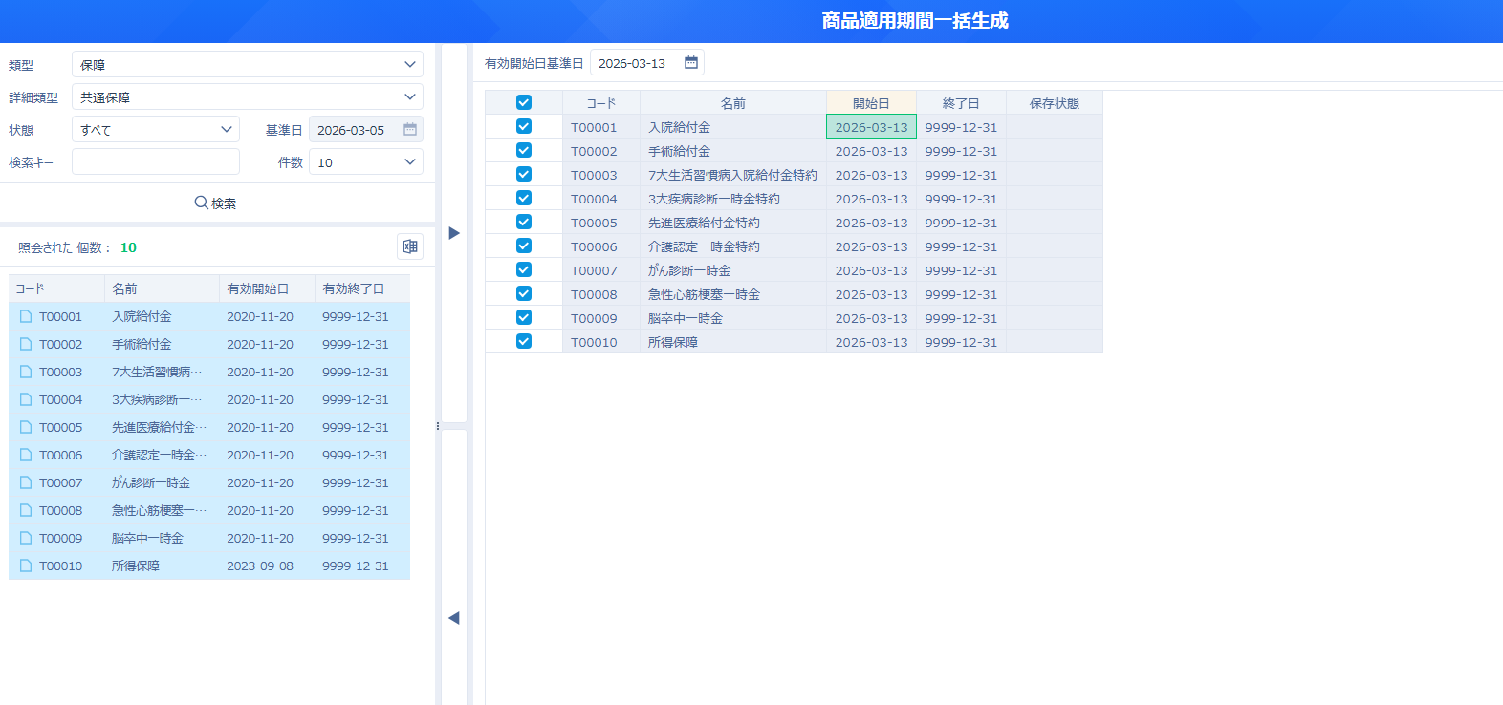Select the がん診断一時金 row in left list

[x=151, y=482]
